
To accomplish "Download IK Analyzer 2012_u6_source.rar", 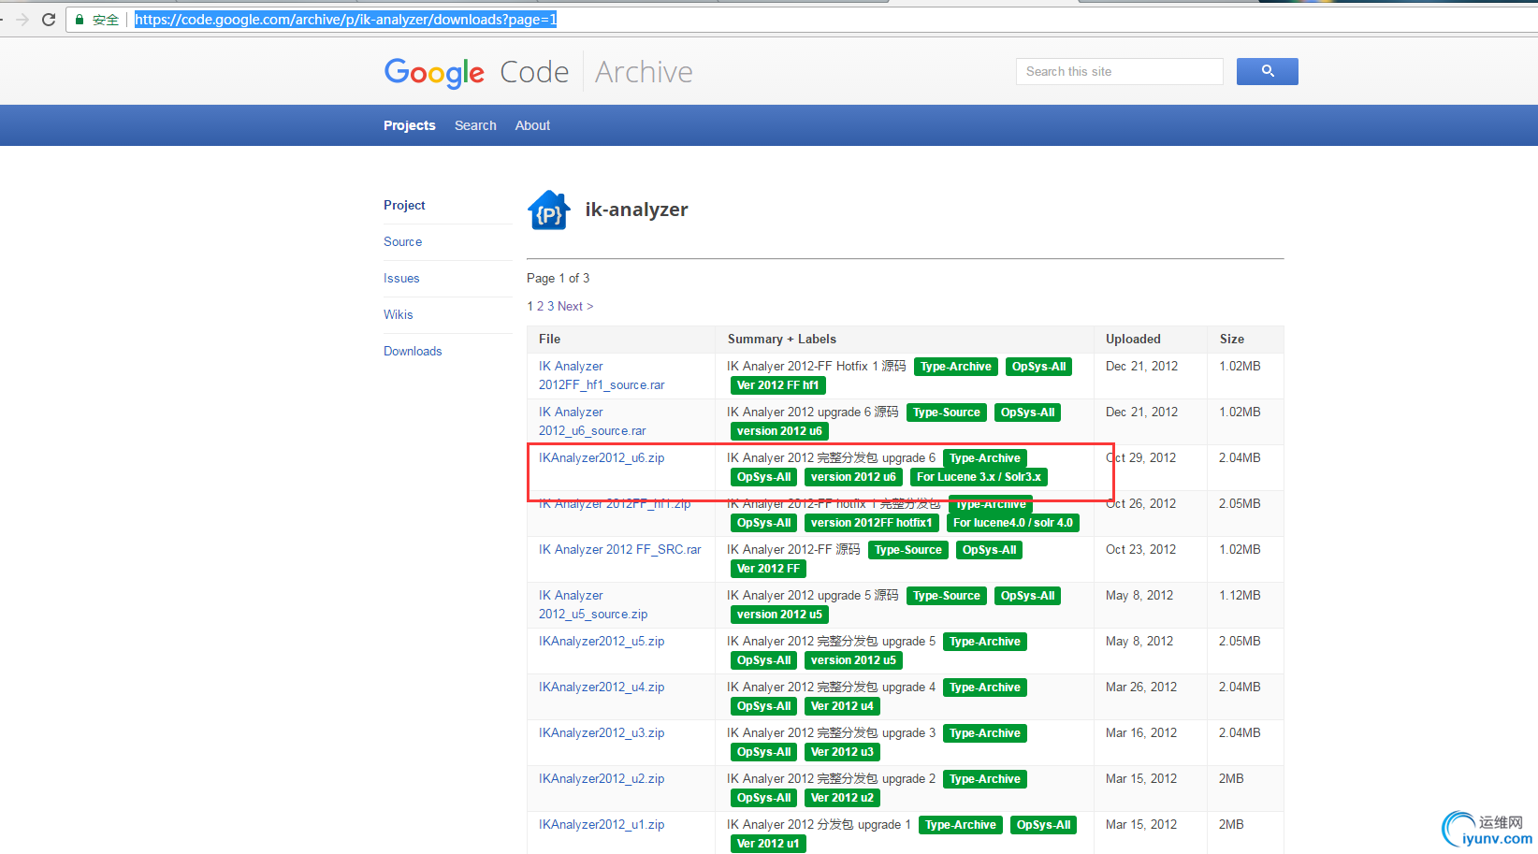I will coord(592,421).
